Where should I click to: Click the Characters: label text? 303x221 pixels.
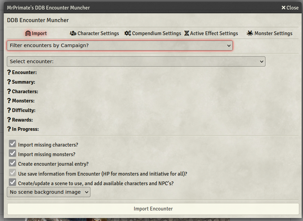(25, 91)
